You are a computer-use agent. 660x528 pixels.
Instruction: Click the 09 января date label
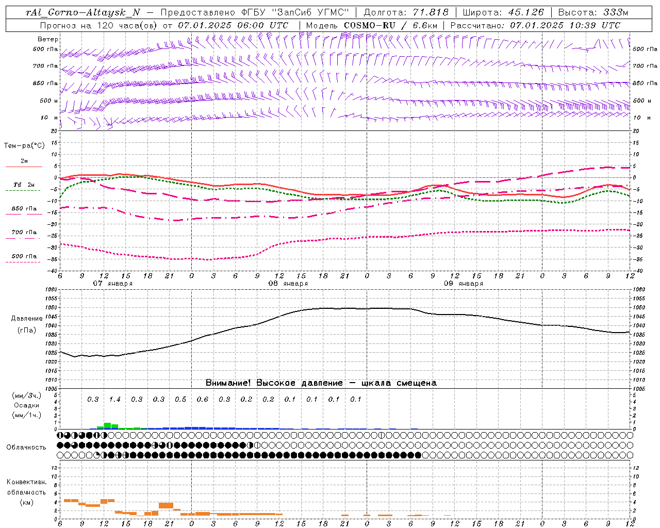point(463,284)
